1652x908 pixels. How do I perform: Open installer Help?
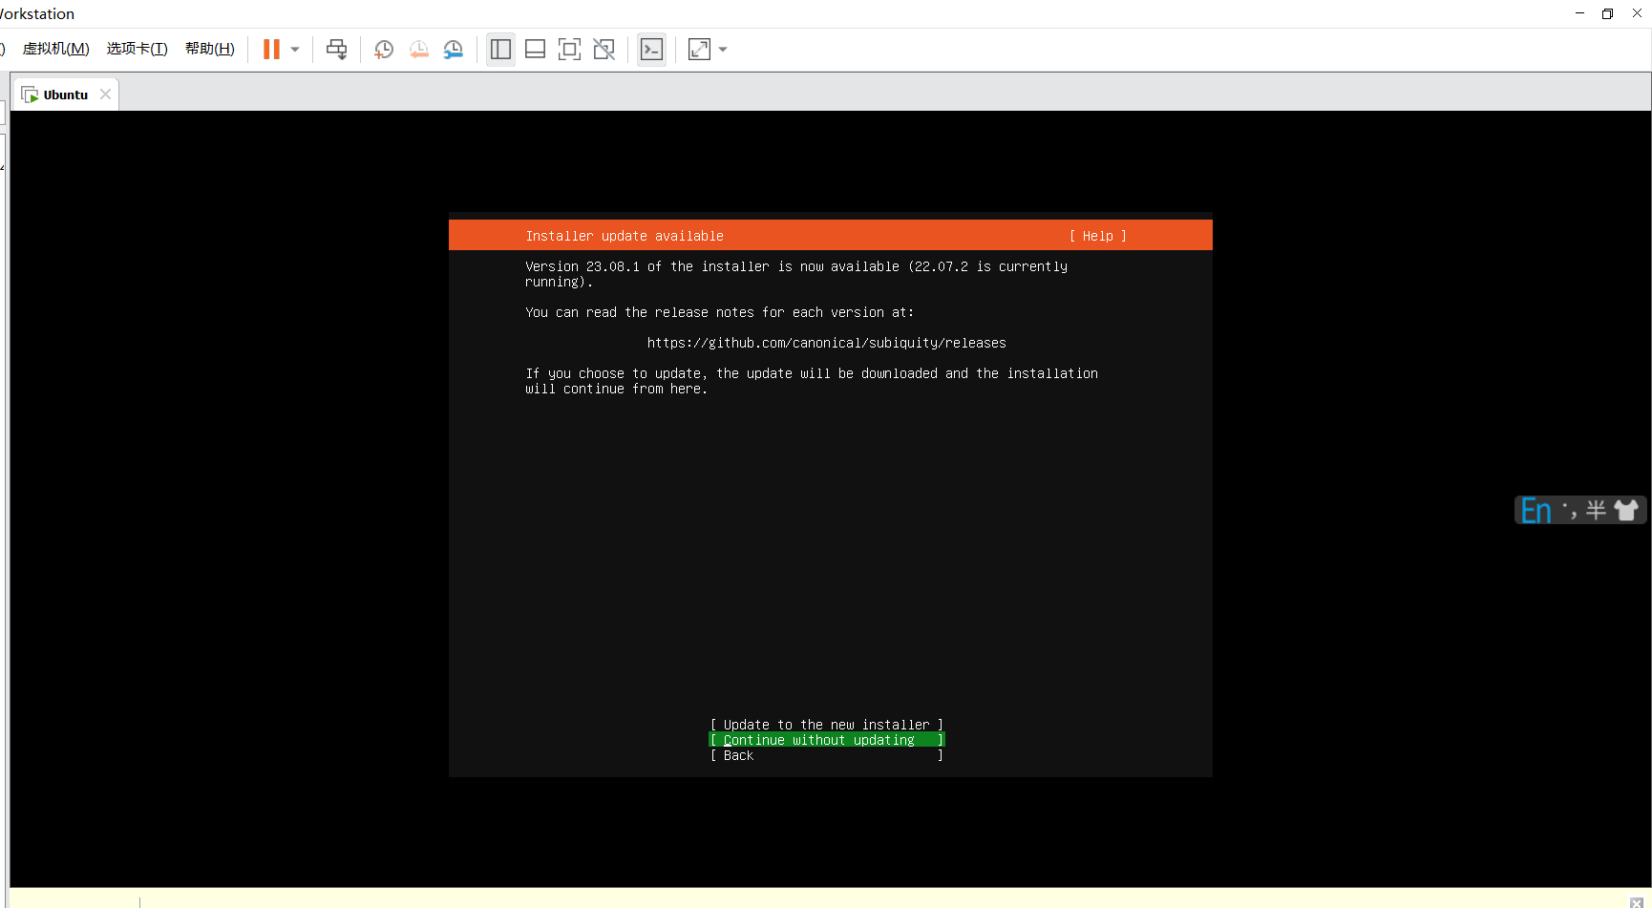(x=1098, y=236)
